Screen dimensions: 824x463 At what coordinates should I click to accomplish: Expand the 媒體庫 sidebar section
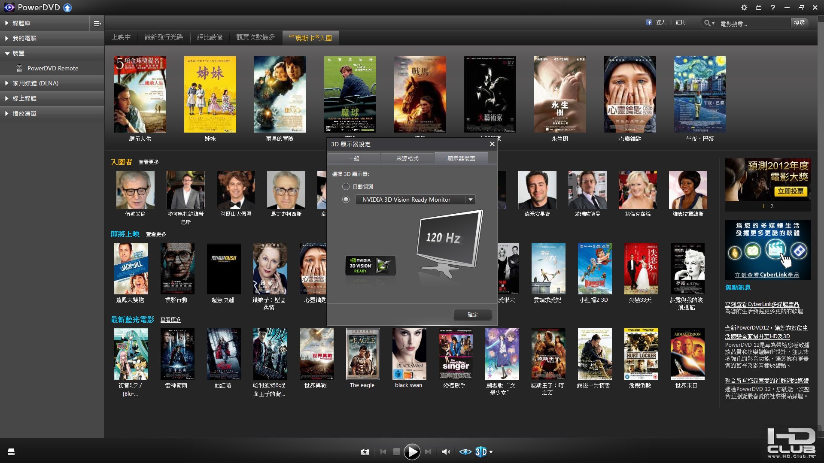[45, 23]
